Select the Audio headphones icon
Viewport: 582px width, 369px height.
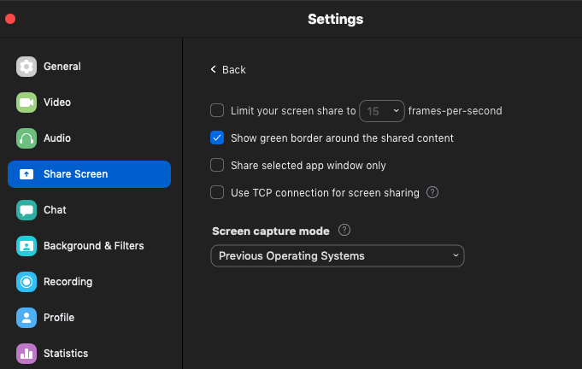click(x=26, y=138)
